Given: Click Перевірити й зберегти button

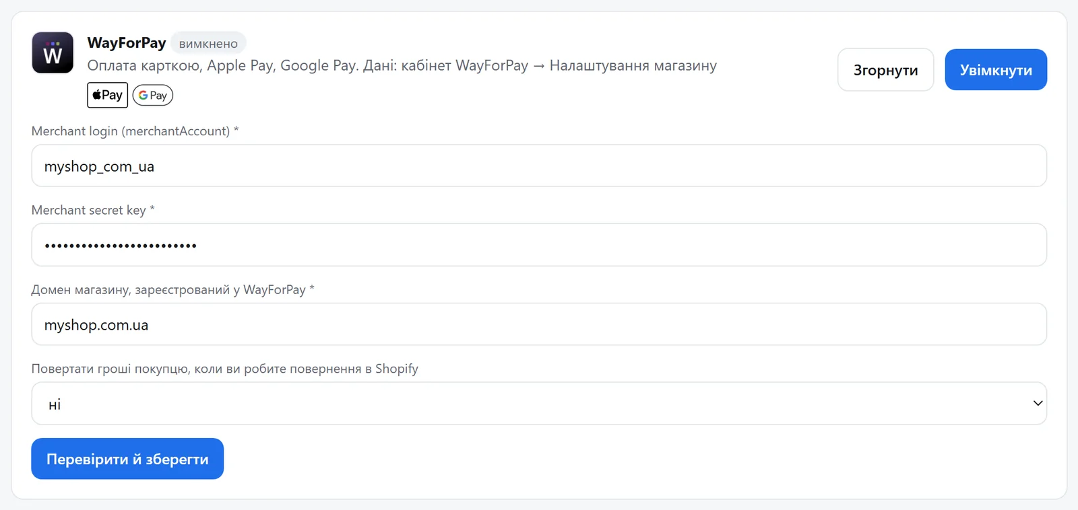Looking at the screenshot, I should coord(127,459).
